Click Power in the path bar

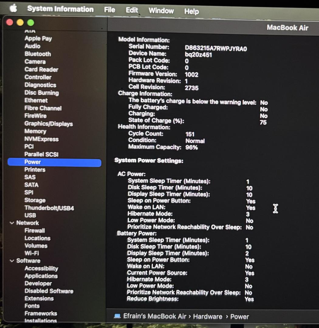[239, 317]
